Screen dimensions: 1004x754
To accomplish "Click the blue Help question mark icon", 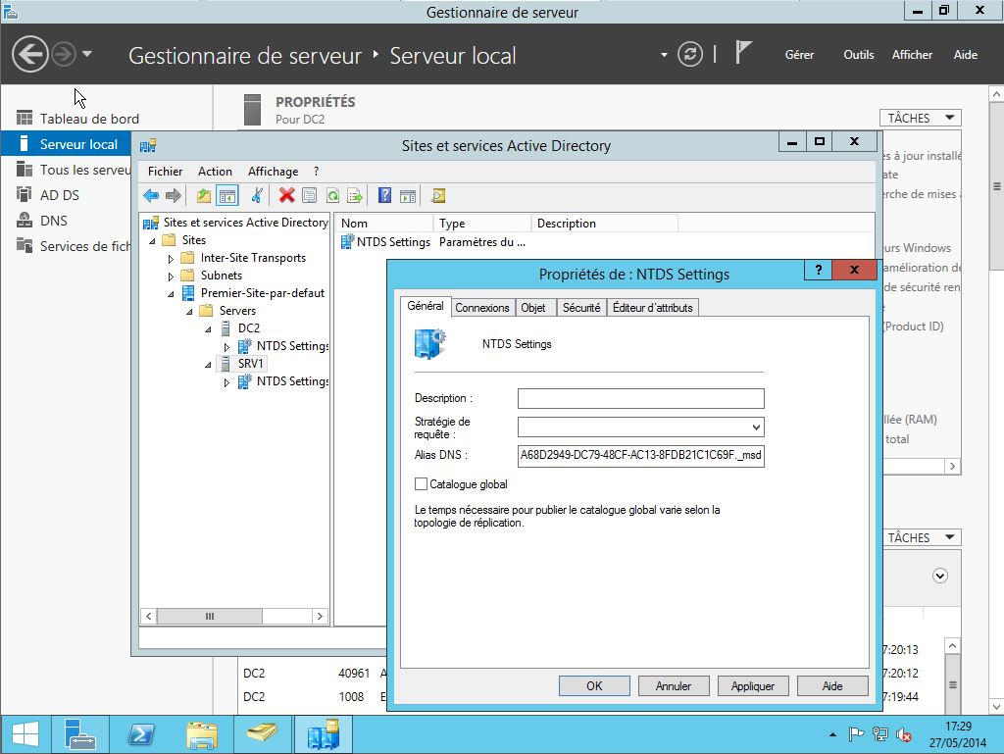I will click(x=384, y=195).
